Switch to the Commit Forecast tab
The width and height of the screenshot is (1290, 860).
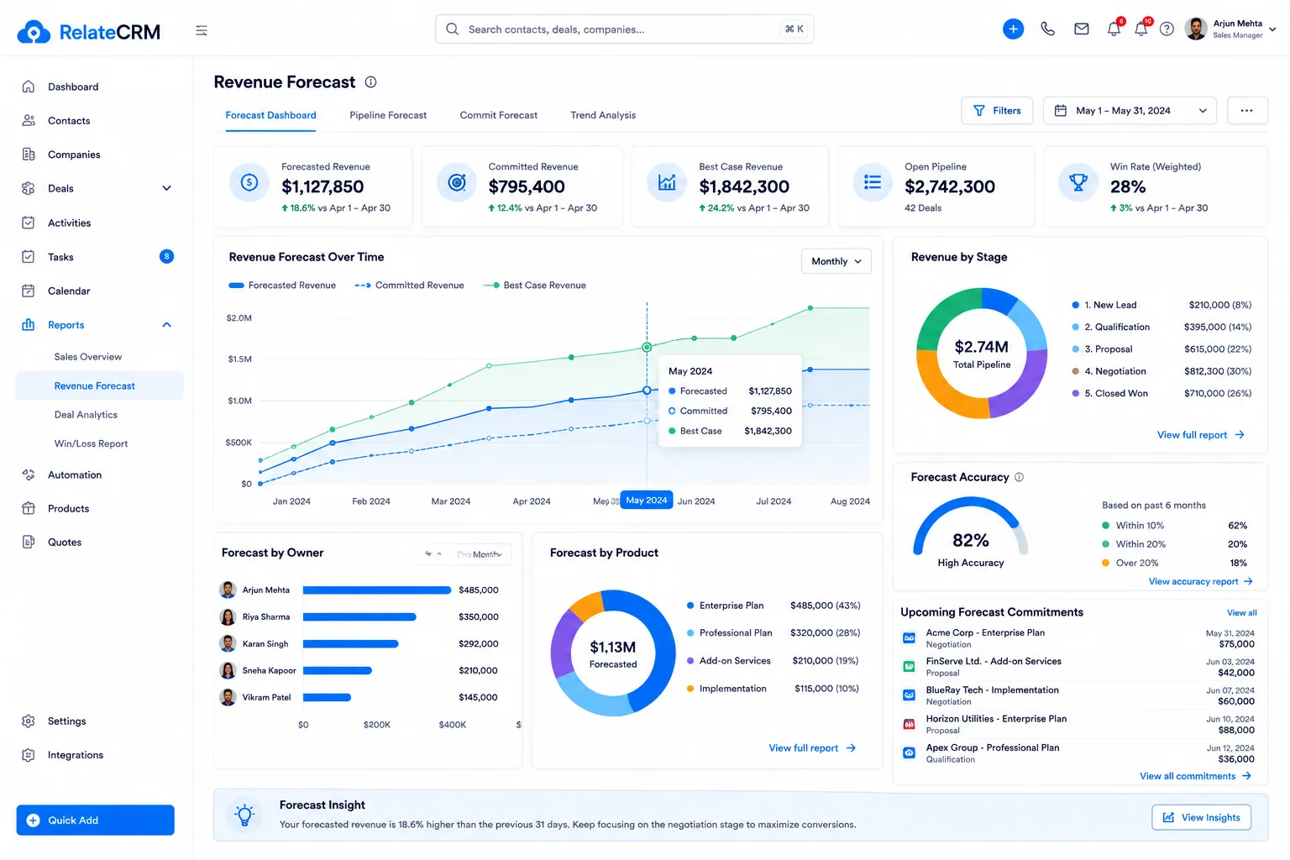[x=499, y=115]
